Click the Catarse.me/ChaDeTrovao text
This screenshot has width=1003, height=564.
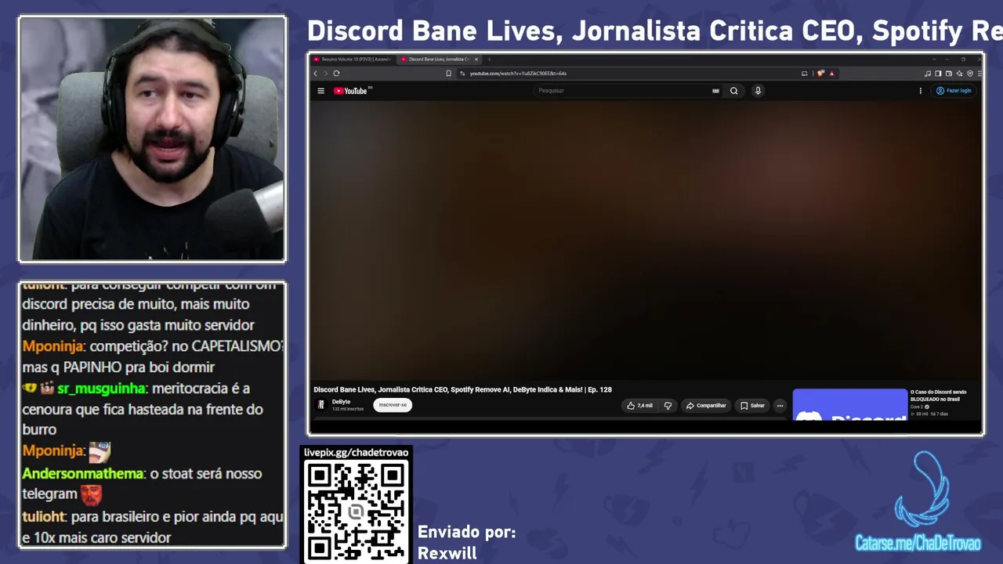tap(918, 543)
